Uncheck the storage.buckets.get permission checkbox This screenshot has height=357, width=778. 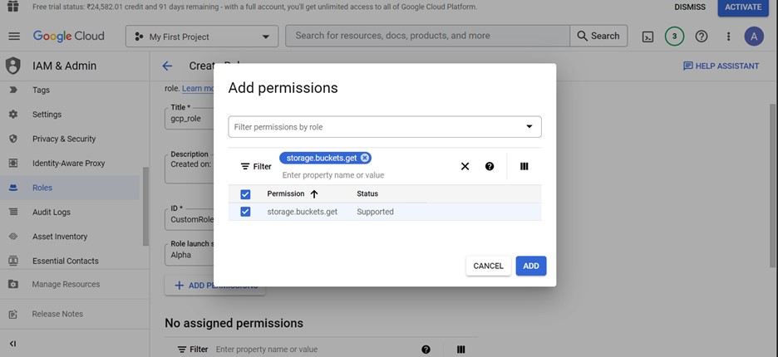(x=245, y=212)
